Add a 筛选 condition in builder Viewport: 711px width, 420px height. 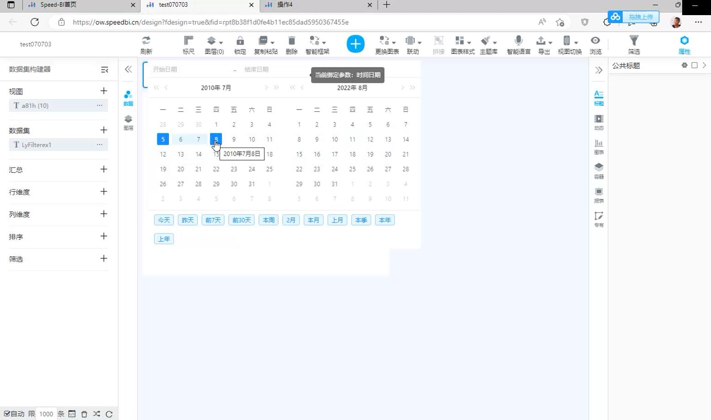click(104, 259)
